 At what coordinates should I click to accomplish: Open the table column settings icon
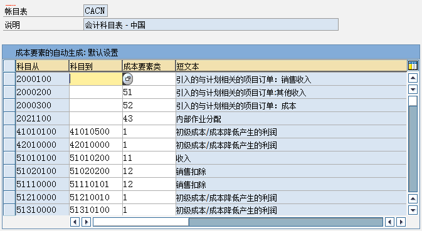tap(413, 66)
